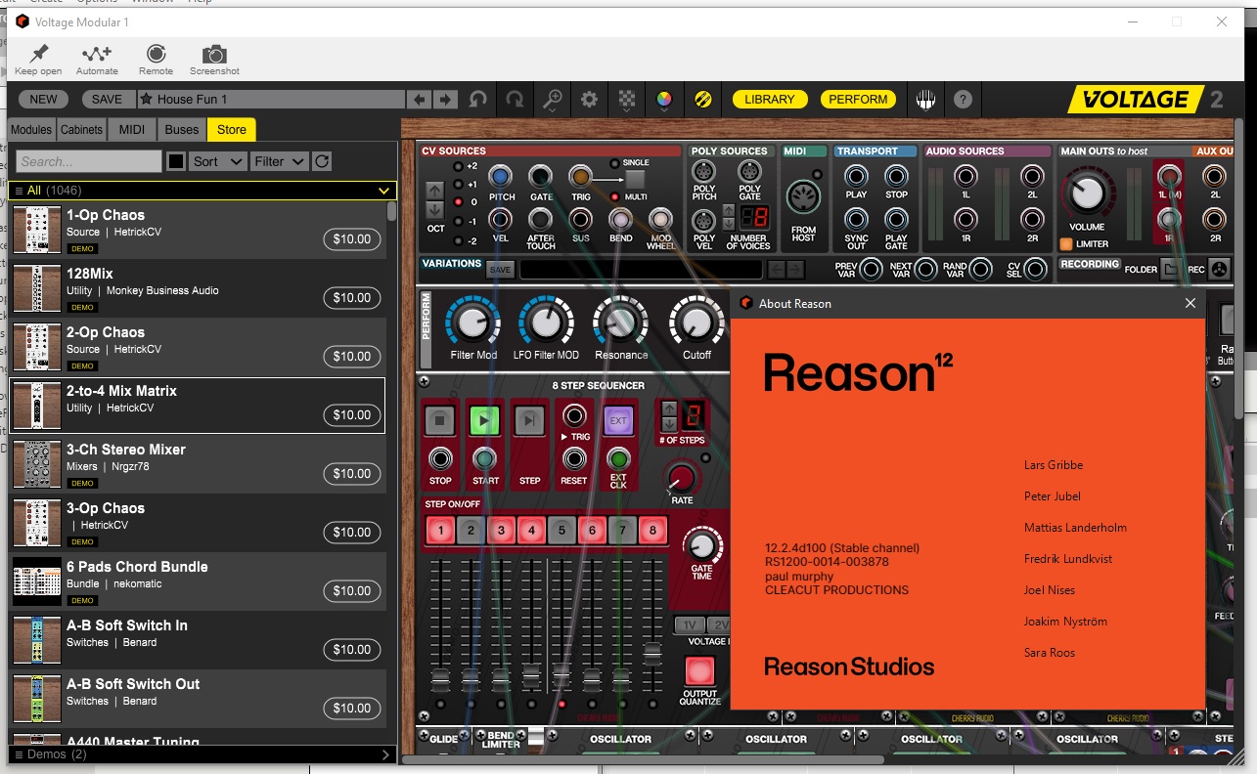The image size is (1257, 774).
Task: Stop the 8 Step Sequencer
Action: coord(440,421)
